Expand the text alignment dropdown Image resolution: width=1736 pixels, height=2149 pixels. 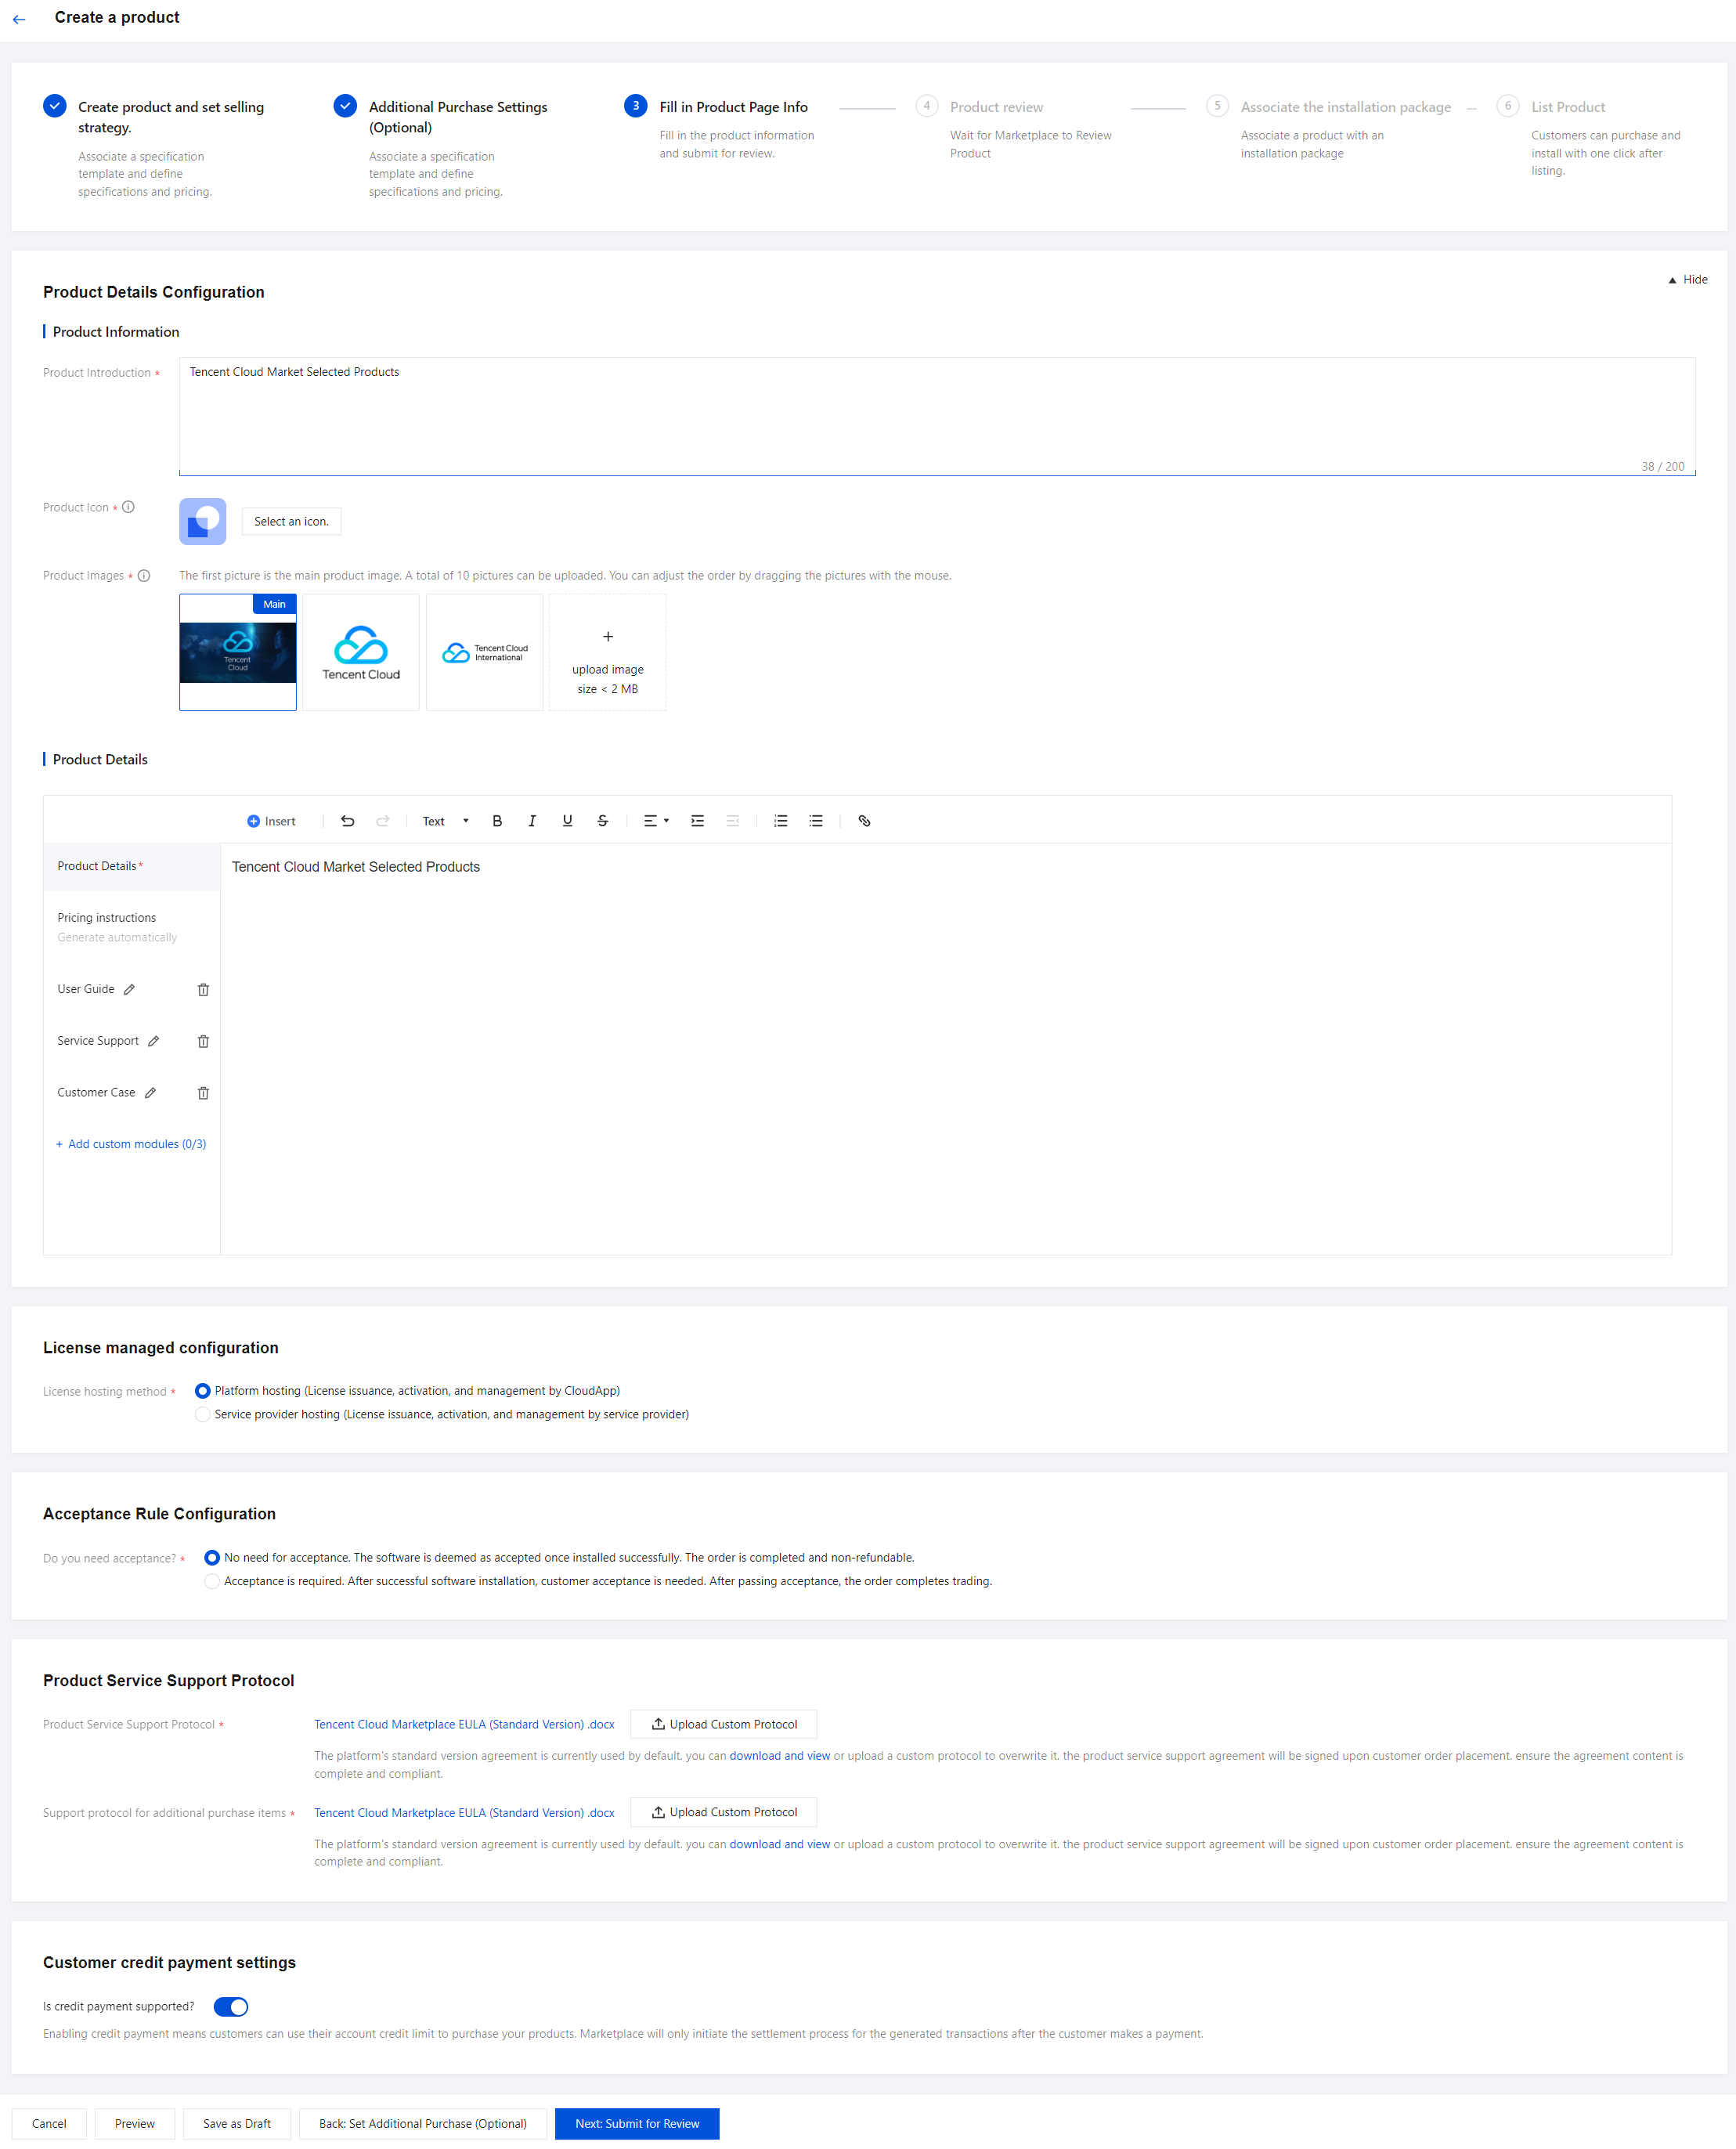click(x=656, y=821)
